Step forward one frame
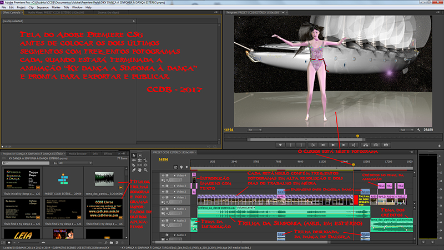 point(344,145)
